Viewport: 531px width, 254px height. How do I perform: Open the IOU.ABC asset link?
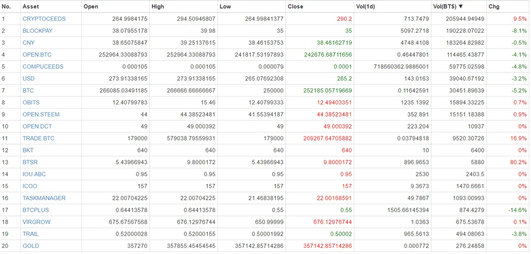pyautogui.click(x=34, y=174)
